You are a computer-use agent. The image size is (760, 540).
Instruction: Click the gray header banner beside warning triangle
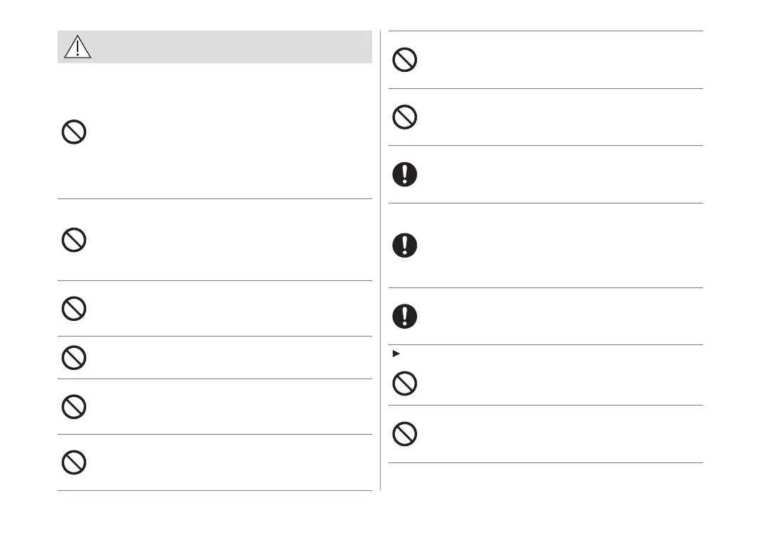tap(228, 47)
